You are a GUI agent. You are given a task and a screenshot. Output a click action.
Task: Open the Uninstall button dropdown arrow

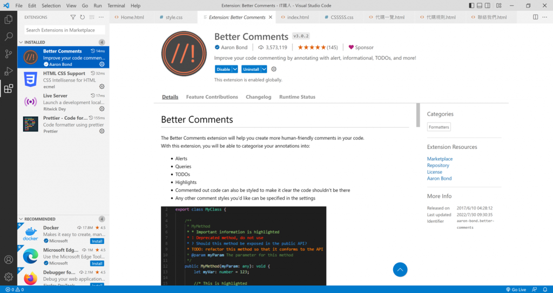(264, 69)
